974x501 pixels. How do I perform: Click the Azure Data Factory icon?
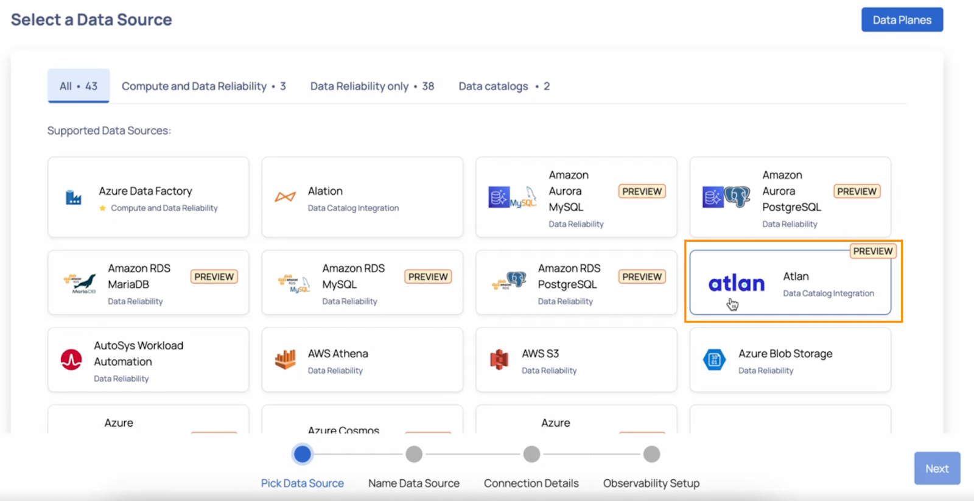point(74,197)
